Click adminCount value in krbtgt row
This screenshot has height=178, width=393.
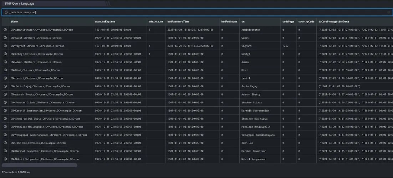(156, 54)
